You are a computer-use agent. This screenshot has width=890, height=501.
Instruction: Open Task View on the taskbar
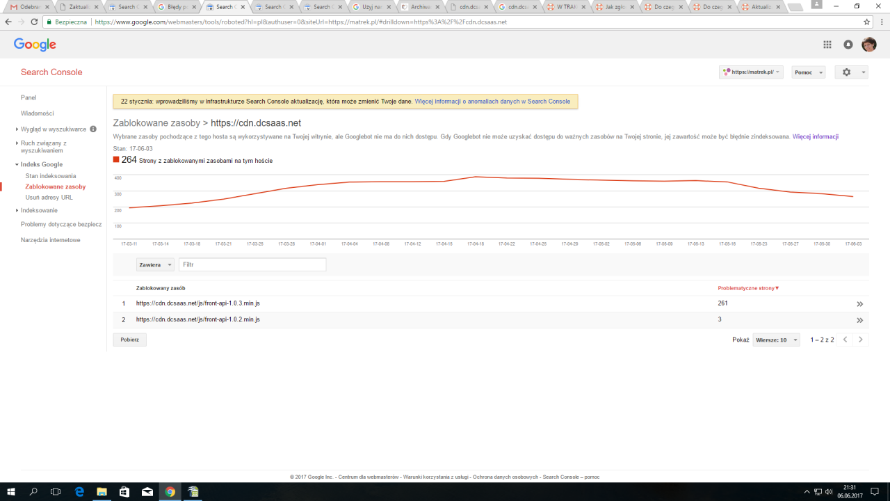pyautogui.click(x=56, y=491)
